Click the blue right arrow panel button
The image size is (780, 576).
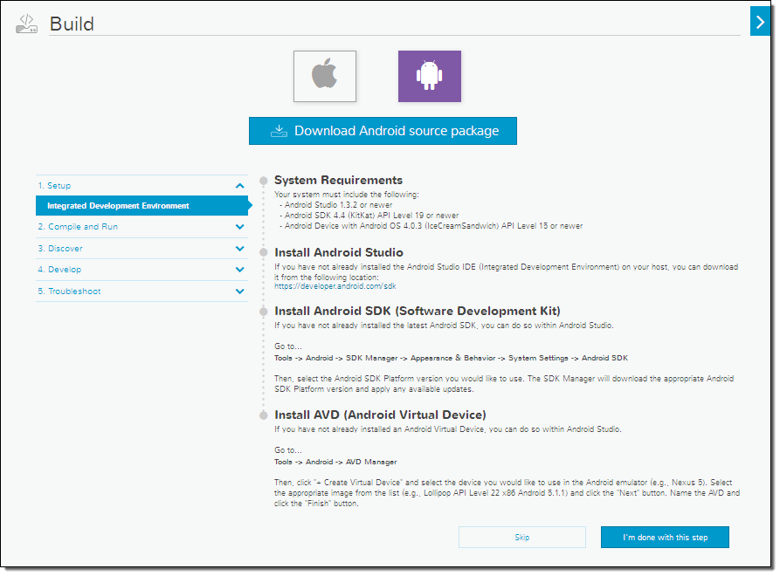point(759,21)
